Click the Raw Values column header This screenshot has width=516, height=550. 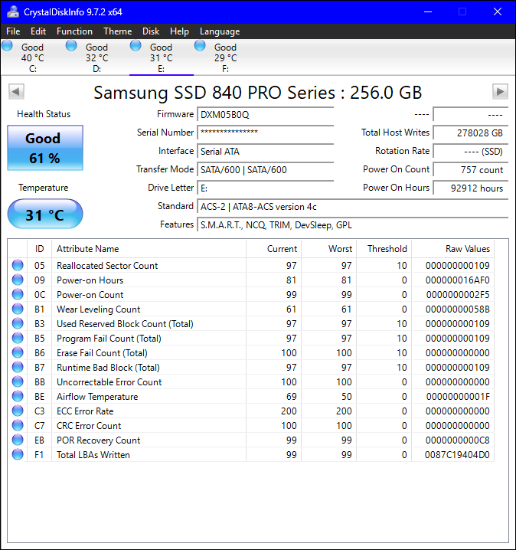coord(453,249)
